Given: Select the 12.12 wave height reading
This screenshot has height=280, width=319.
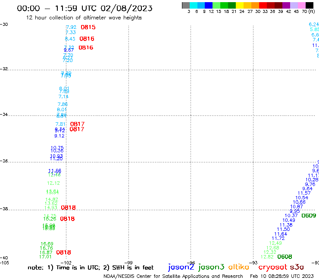Looking at the screenshot, I should coord(53,183).
